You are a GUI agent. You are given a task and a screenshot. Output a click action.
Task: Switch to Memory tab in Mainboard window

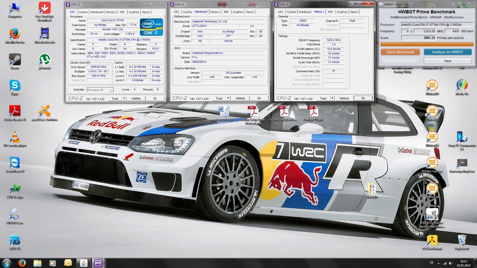tap(215, 12)
